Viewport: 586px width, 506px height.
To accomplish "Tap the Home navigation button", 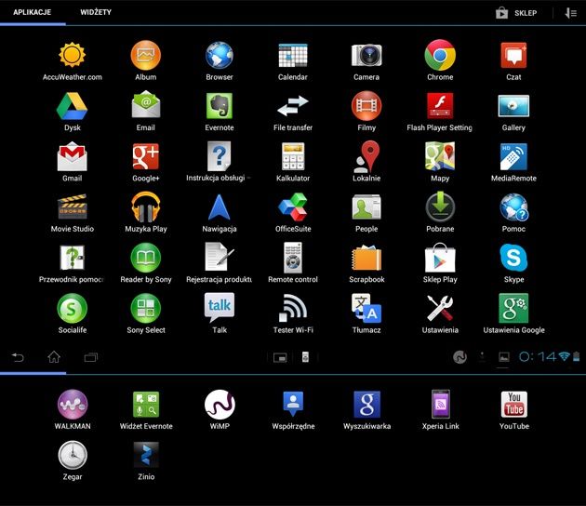I will (x=54, y=357).
